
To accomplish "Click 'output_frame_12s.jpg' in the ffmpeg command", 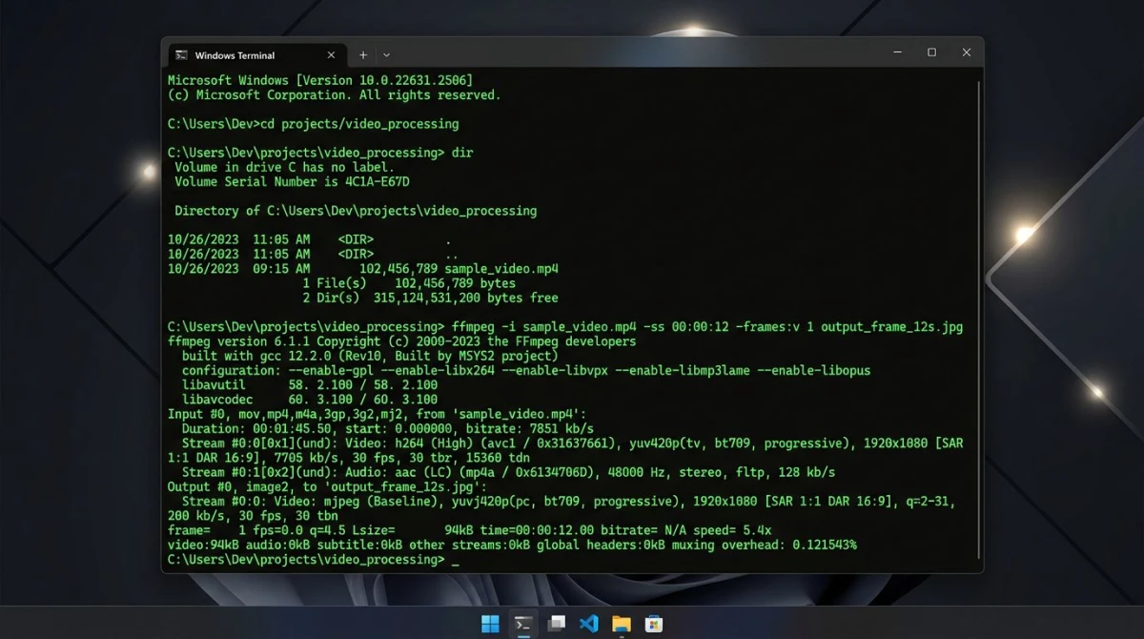I will pyautogui.click(x=891, y=327).
